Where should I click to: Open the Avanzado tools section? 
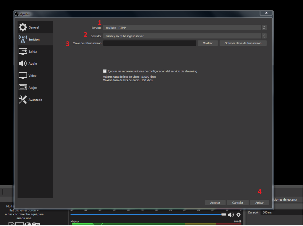(x=35, y=100)
